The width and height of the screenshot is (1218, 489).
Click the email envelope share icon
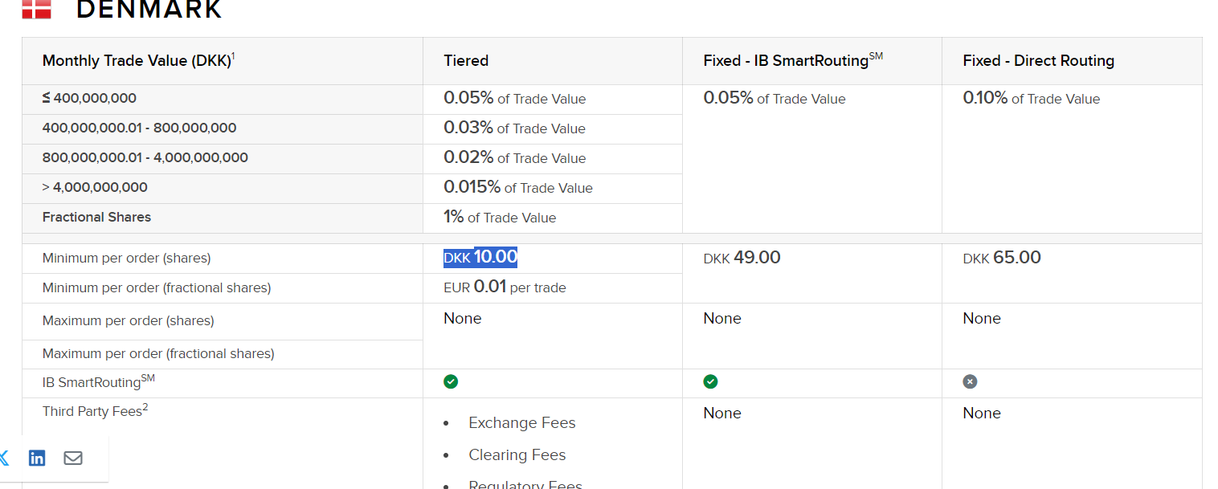[x=73, y=458]
